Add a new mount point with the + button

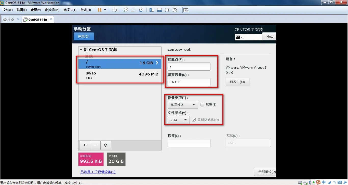(x=85, y=145)
